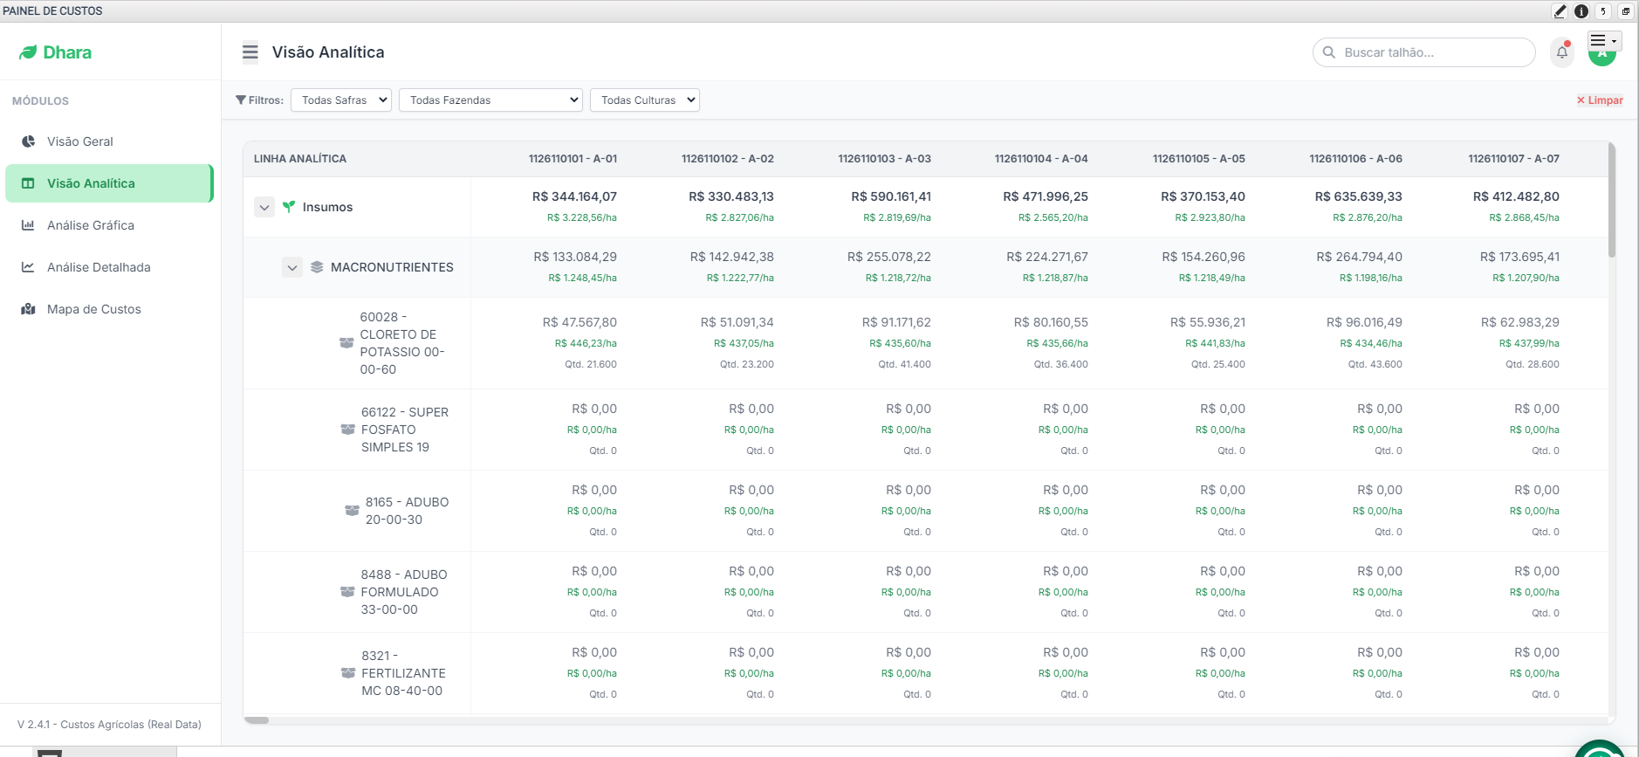Click the layers icon beside MACRONUTRIENTES
The height and width of the screenshot is (757, 1639).
317,267
